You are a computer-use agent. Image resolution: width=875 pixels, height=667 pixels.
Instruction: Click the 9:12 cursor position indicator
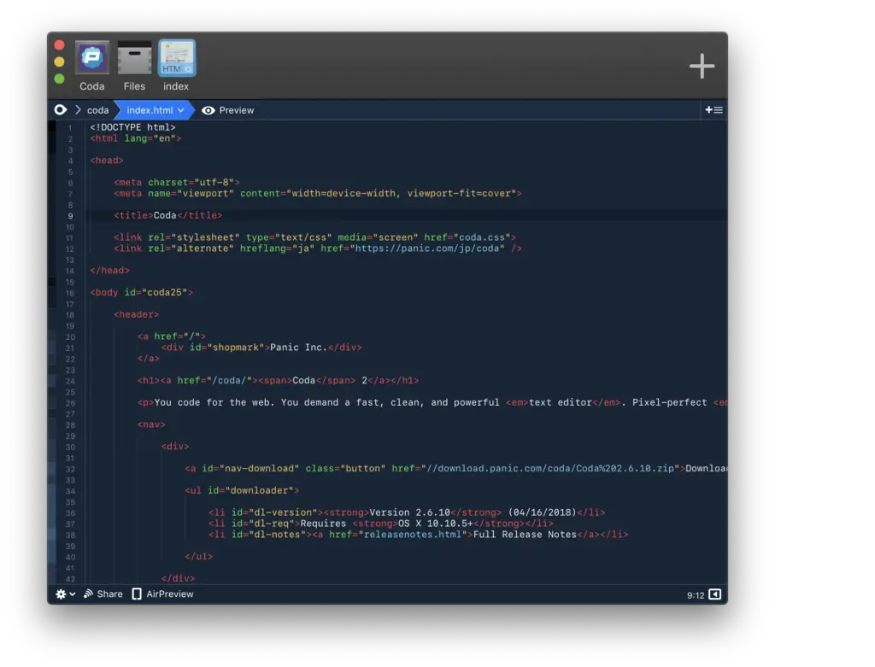pyautogui.click(x=696, y=595)
